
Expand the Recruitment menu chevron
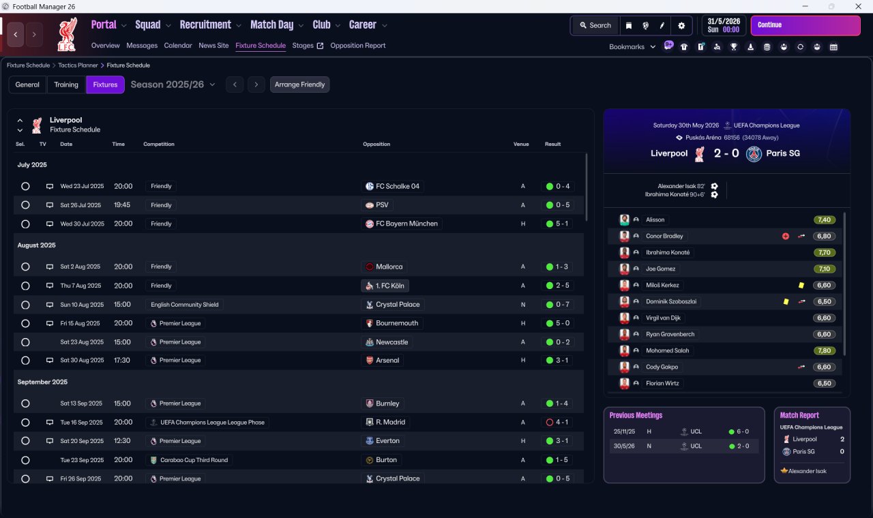pos(239,25)
